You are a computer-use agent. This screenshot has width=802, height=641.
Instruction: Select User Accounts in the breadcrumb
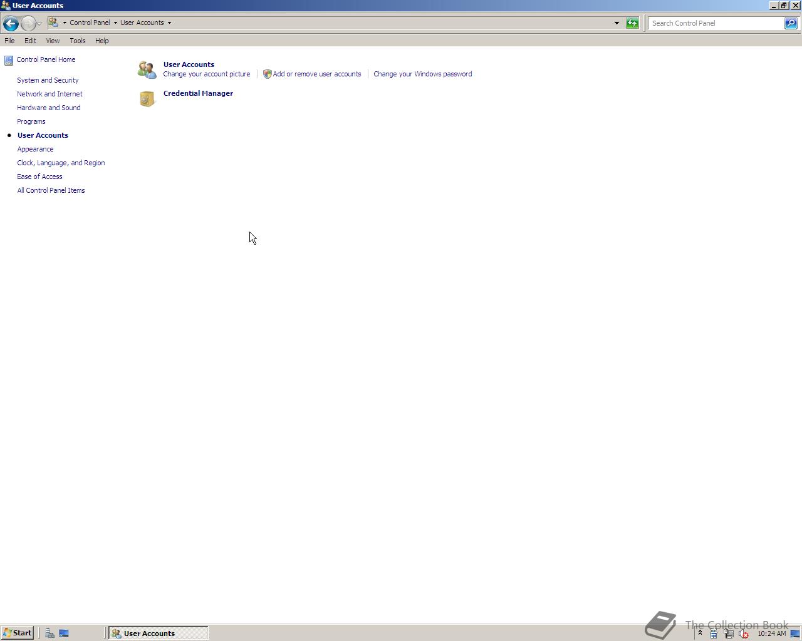tap(142, 23)
